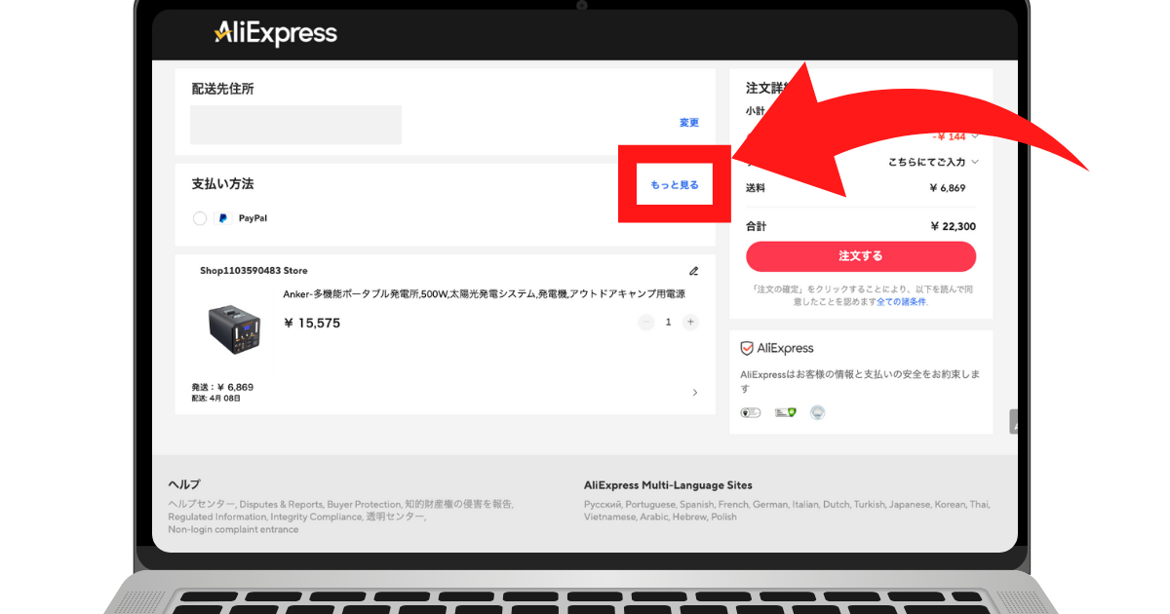Click the 配送: 4月 08日 delivery date
1170x614 pixels.
coord(216,399)
